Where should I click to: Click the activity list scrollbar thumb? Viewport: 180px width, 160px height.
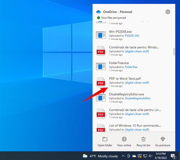(174, 52)
